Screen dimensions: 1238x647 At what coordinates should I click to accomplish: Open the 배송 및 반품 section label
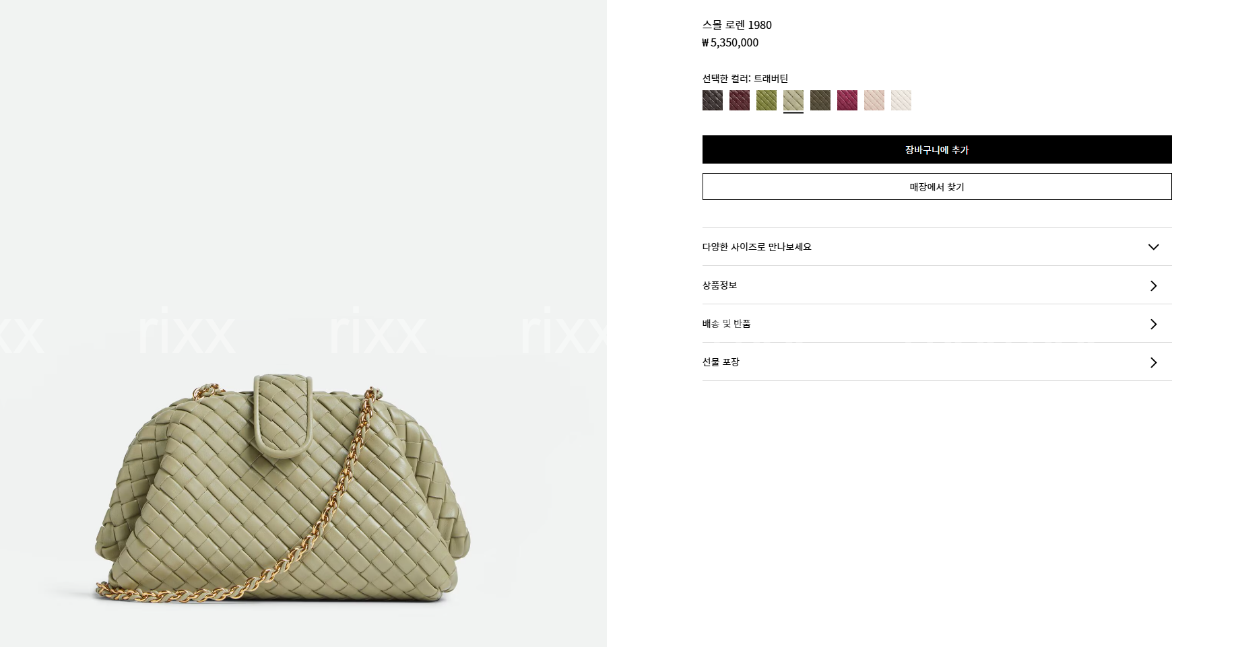coord(726,324)
